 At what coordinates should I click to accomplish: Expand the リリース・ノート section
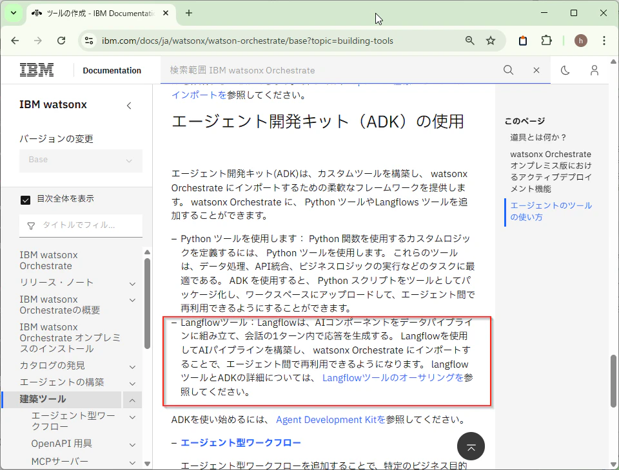133,283
